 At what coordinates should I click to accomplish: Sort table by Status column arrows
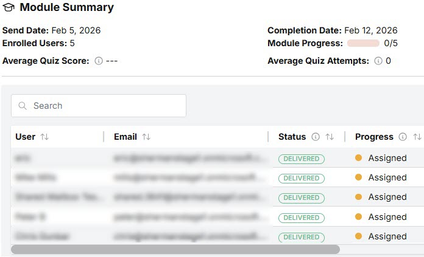point(330,137)
